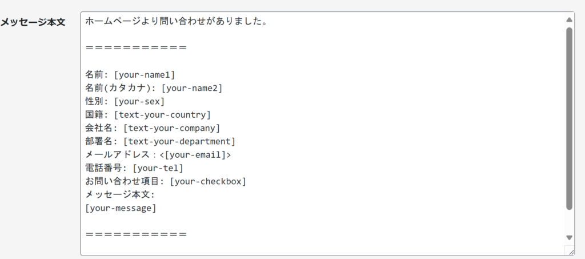Image resolution: width=585 pixels, height=259 pixels.
Task: Click the メッセージ本文 field label
Action: coord(33,22)
